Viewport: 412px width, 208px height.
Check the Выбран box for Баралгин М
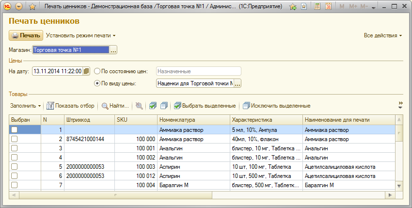coord(14,185)
